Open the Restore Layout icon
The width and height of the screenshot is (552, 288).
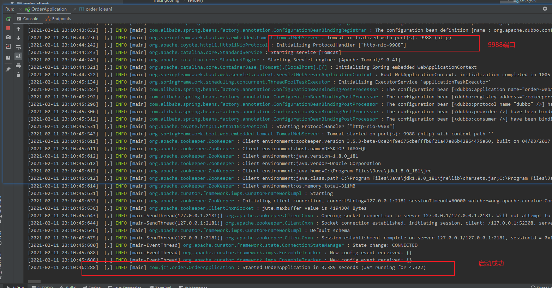(8, 58)
